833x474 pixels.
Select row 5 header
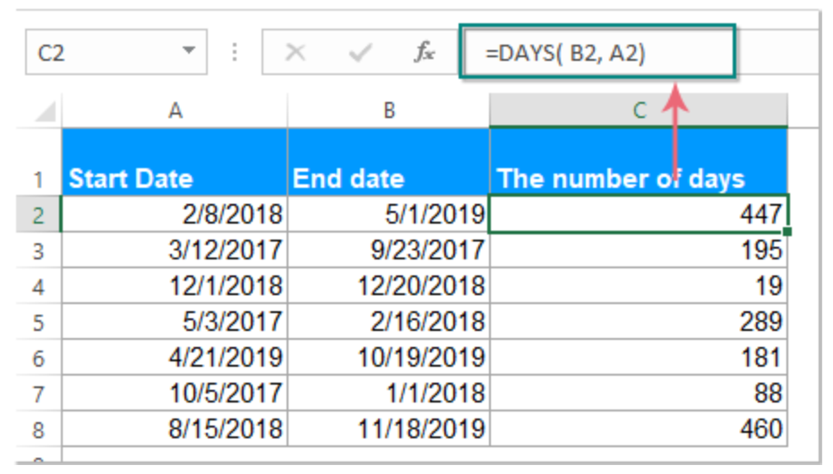pyautogui.click(x=39, y=321)
